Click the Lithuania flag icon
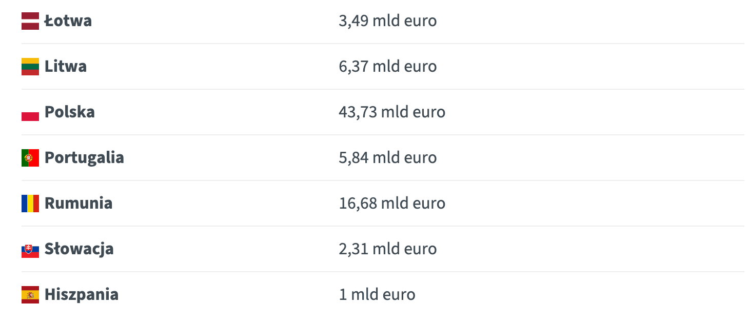 pyautogui.click(x=30, y=67)
